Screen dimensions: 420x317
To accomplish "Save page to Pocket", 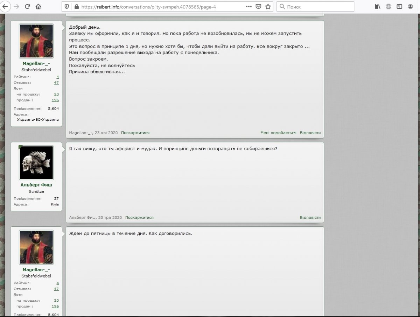I will click(x=258, y=7).
